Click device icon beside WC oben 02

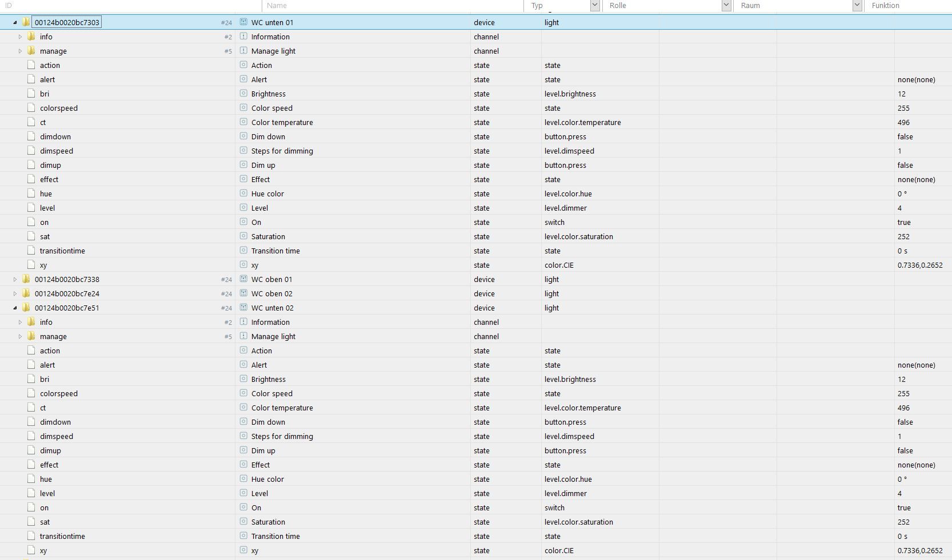243,293
